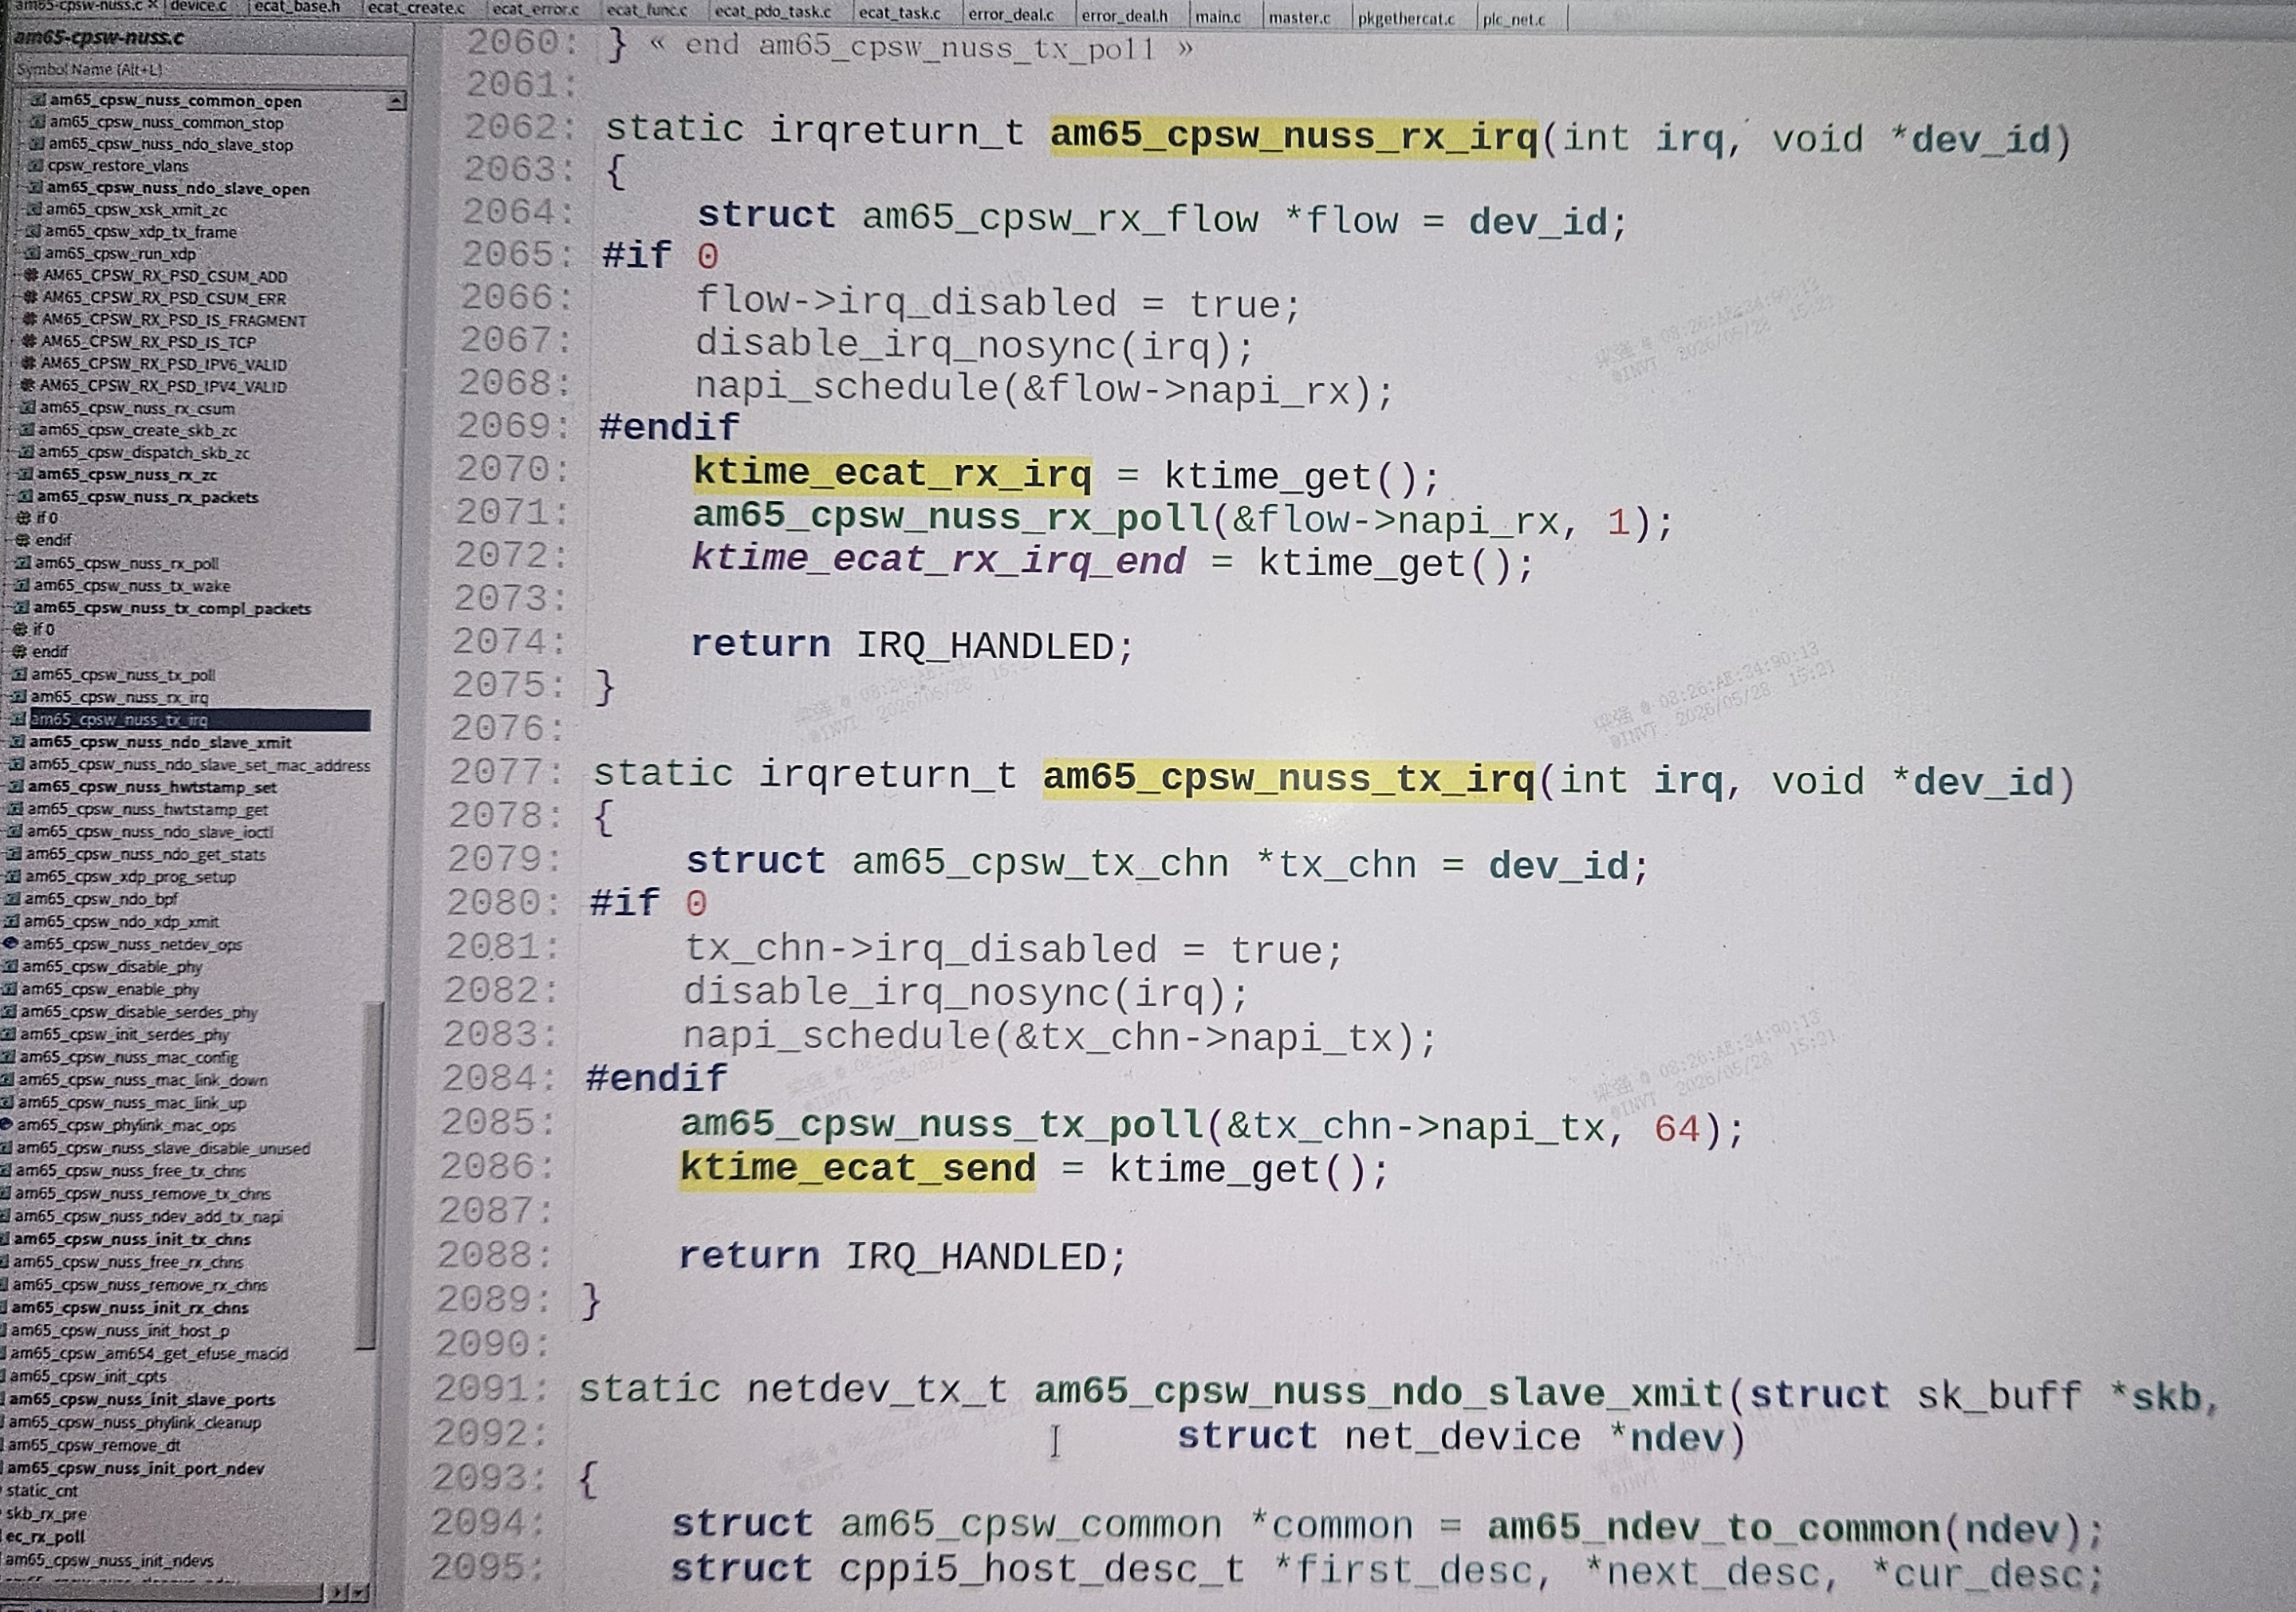This screenshot has width=2296, height=1612.
Task: Select am65_cpsw_nuss_rx_irq in symbol list
Action: click(119, 696)
